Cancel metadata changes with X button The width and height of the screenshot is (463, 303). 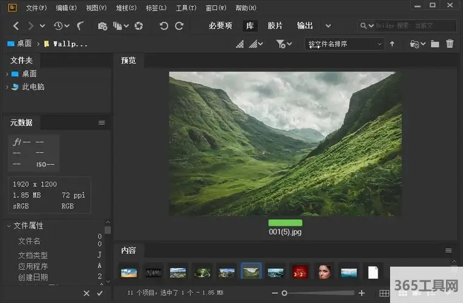coord(86,293)
